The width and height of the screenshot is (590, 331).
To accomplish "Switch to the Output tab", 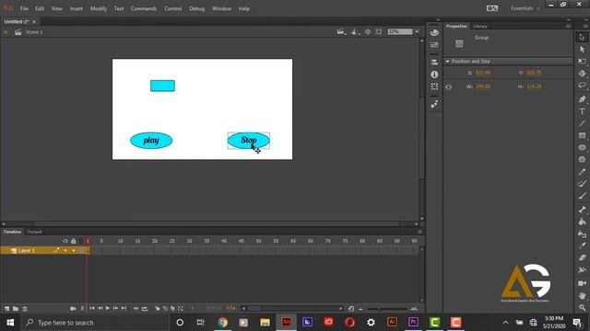I will click(x=34, y=232).
